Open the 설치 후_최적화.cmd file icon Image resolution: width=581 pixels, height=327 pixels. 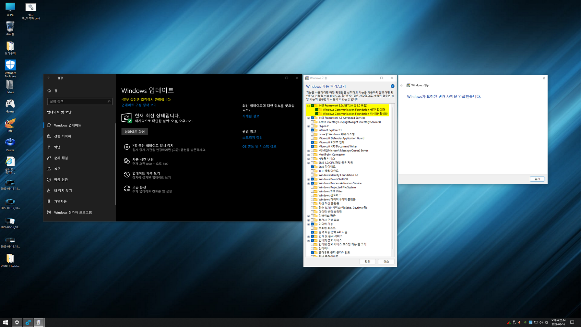click(x=31, y=11)
